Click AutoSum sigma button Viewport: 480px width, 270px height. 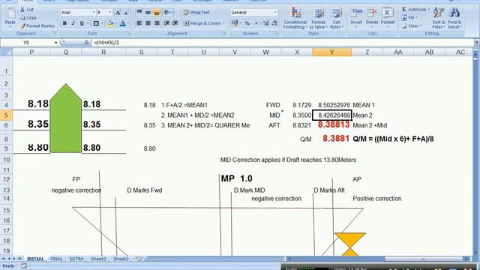tap(404, 10)
